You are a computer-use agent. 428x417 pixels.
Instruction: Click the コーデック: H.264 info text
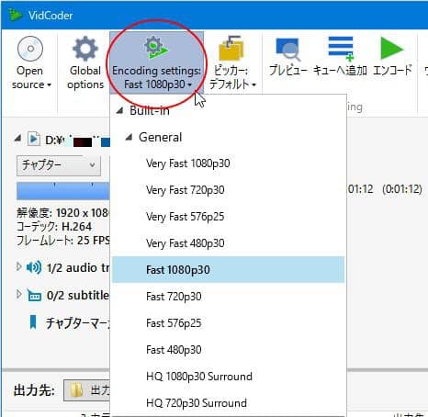coord(54,227)
